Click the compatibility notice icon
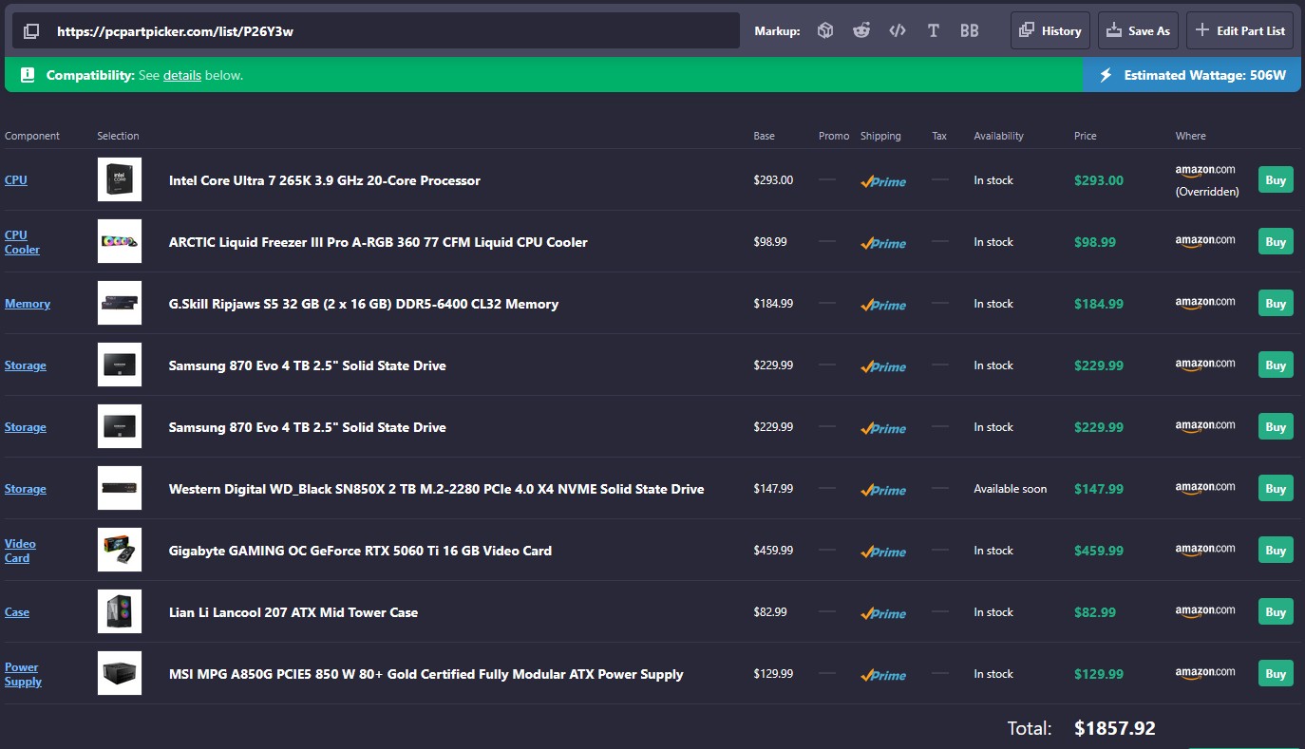This screenshot has height=749, width=1305. pos(28,75)
